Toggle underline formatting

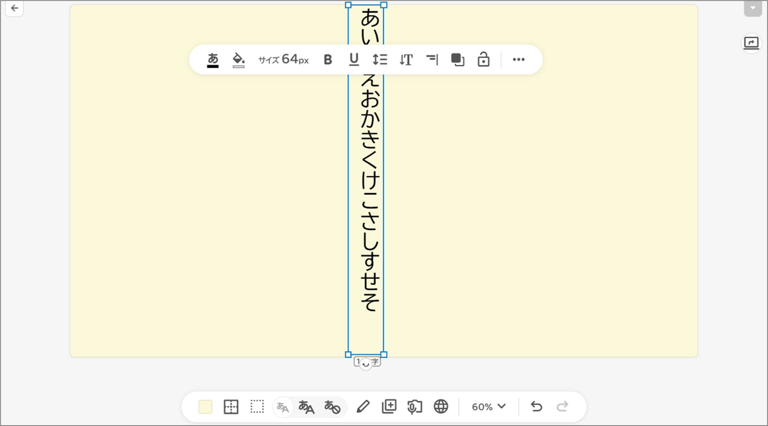(354, 60)
